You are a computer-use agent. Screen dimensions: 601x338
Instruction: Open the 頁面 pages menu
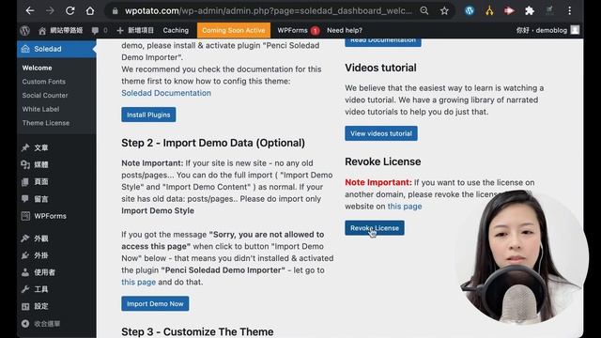coord(56,181)
